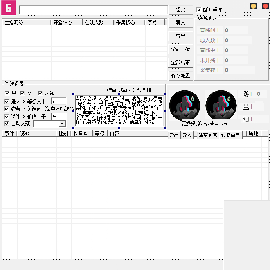Click the gift value field showing 98
270x270 pixels.
(59, 117)
